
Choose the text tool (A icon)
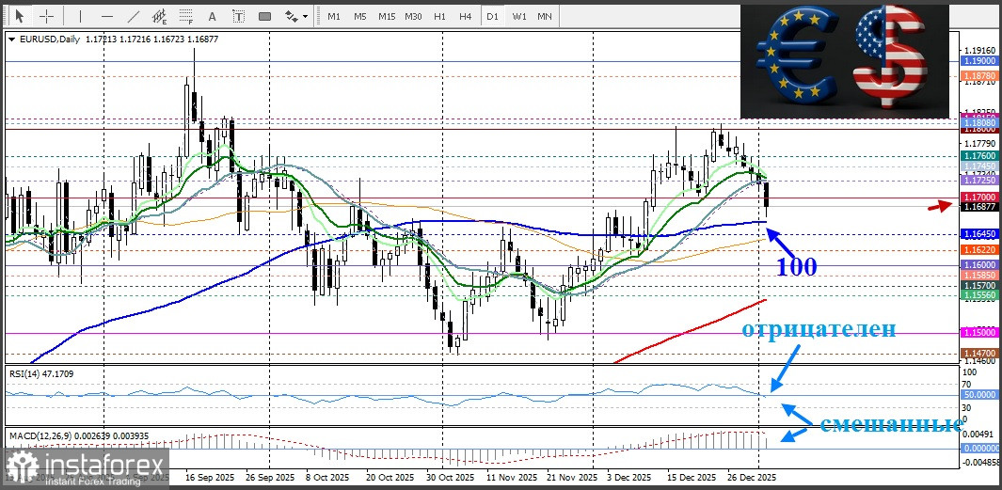point(212,16)
